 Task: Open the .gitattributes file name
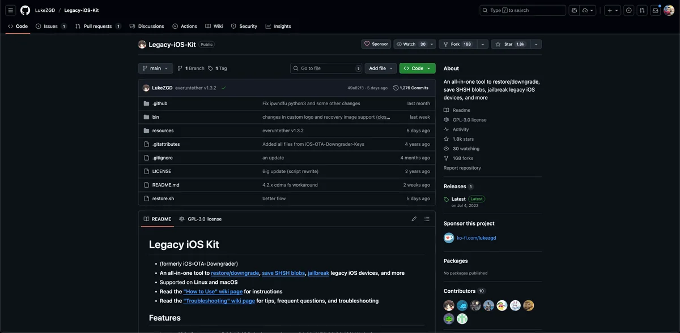coord(166,144)
